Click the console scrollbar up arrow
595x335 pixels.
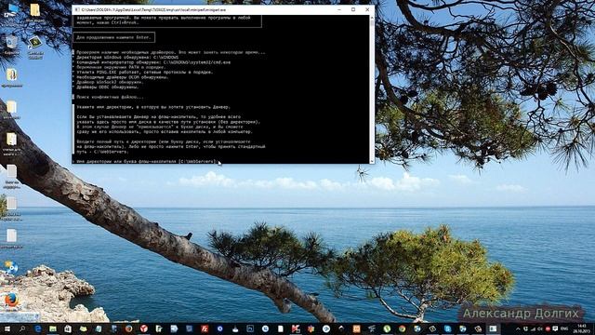pos(372,18)
